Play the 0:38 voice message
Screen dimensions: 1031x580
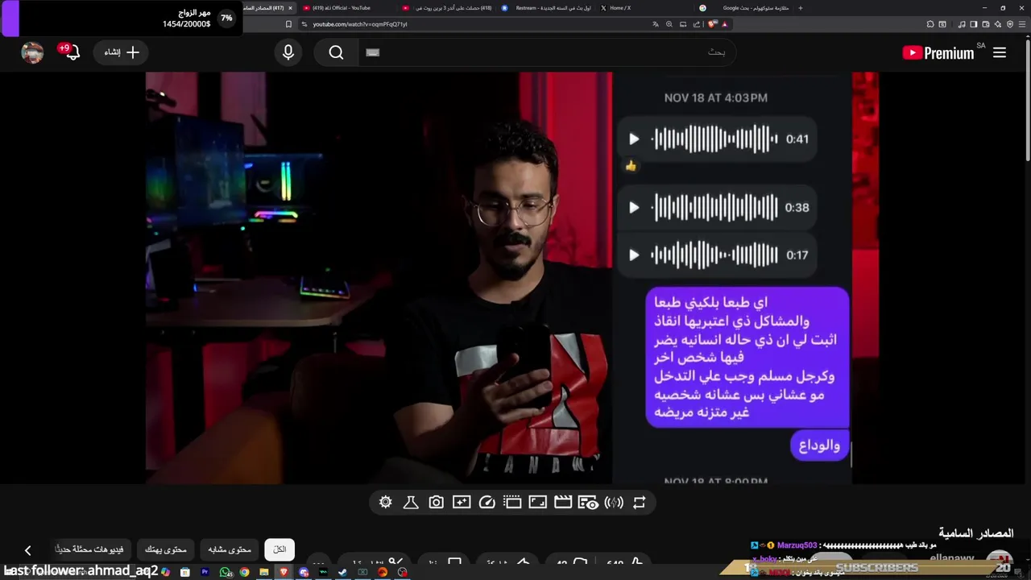pyautogui.click(x=634, y=207)
